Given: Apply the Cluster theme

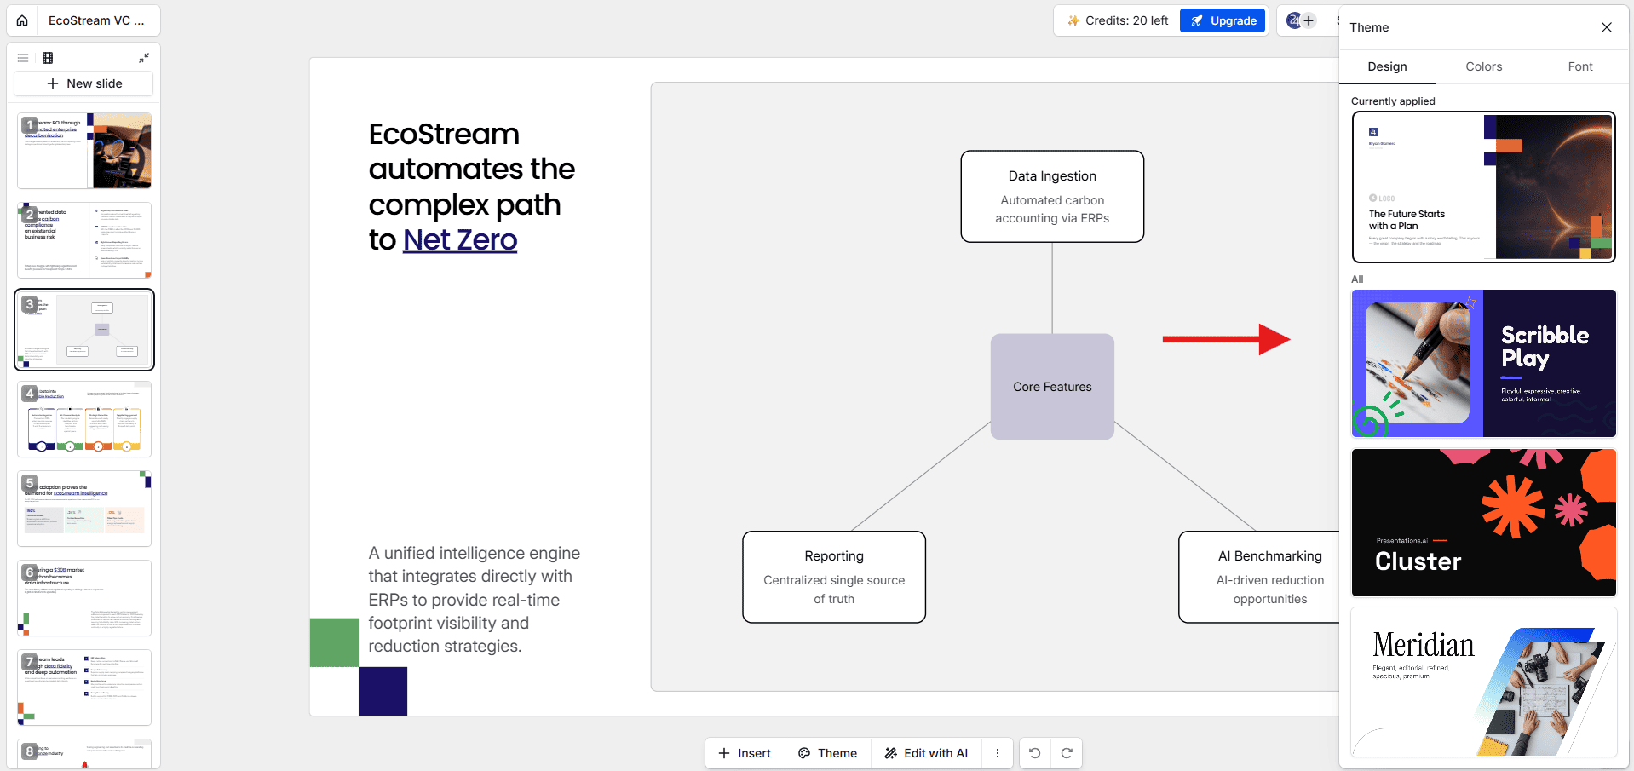Looking at the screenshot, I should click(1483, 522).
